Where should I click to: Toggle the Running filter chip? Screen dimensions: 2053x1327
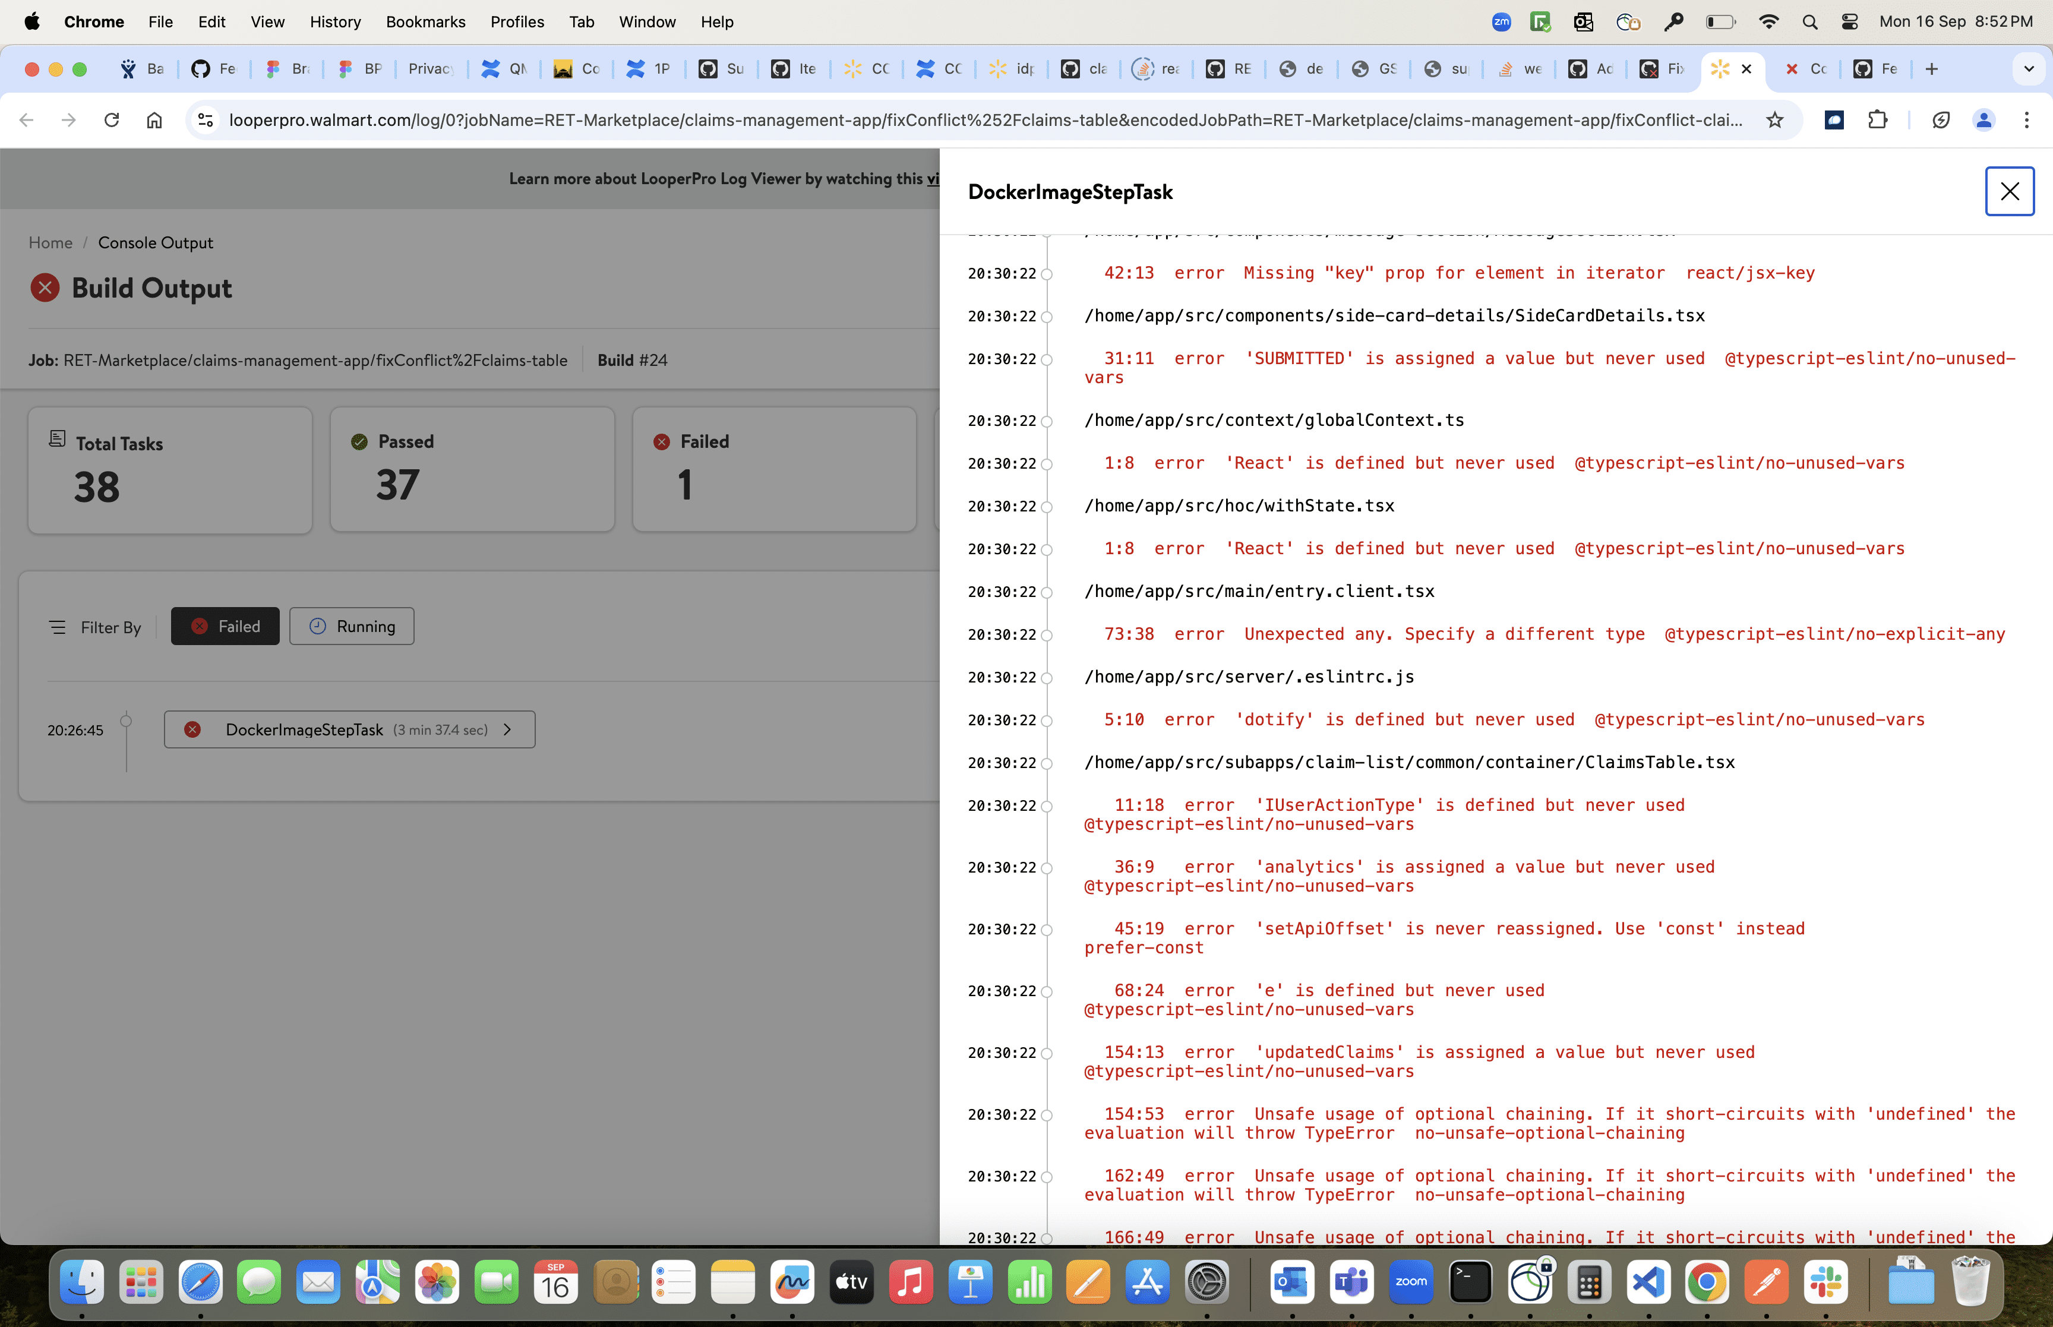pos(352,627)
